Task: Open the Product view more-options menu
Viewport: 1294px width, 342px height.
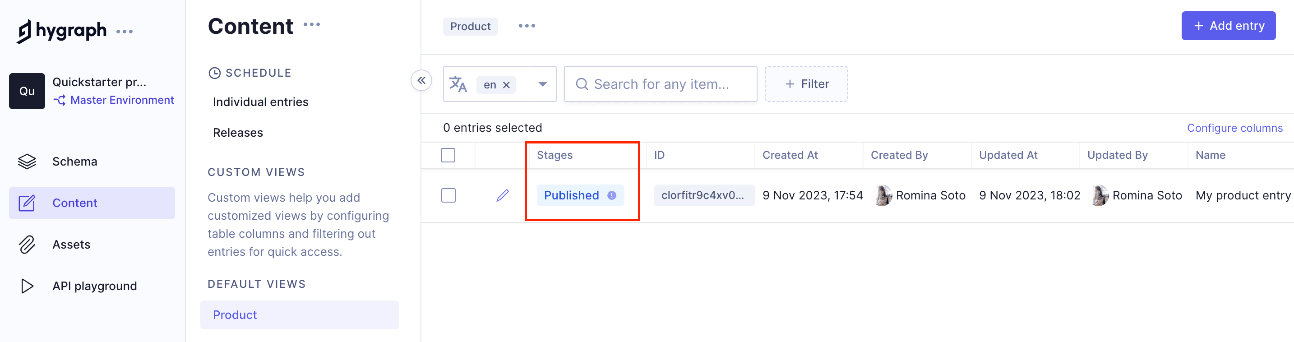Action: point(527,26)
